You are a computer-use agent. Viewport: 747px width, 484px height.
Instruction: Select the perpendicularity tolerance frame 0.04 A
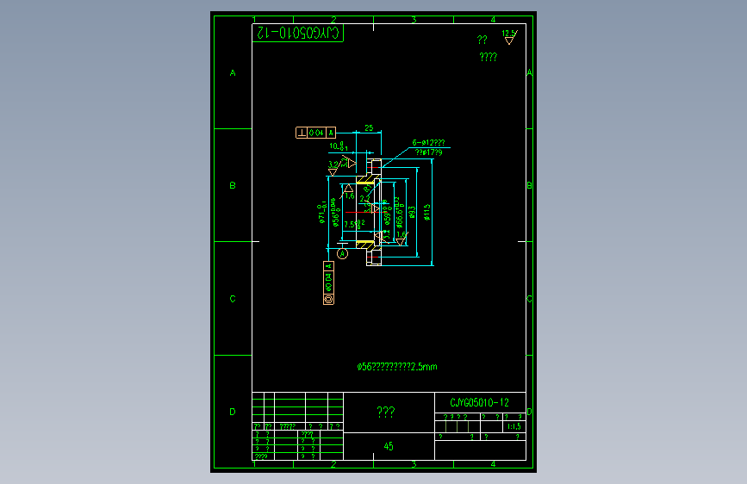pyautogui.click(x=316, y=133)
